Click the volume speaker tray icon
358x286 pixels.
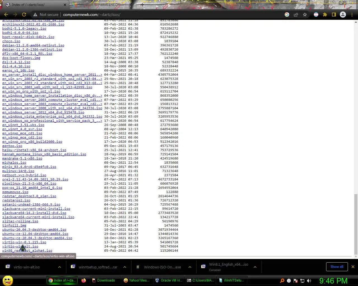309,281
